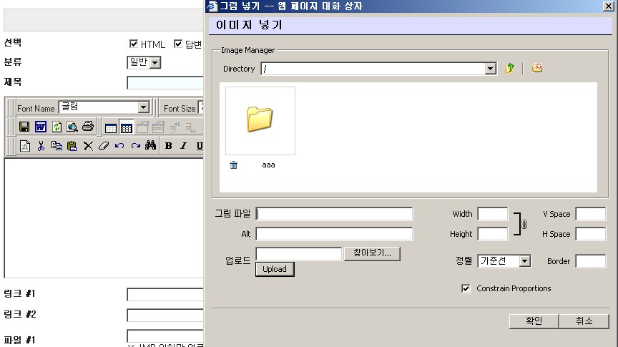Toggle the 답변 checkbox
The height and width of the screenshot is (347, 618).
coord(178,44)
